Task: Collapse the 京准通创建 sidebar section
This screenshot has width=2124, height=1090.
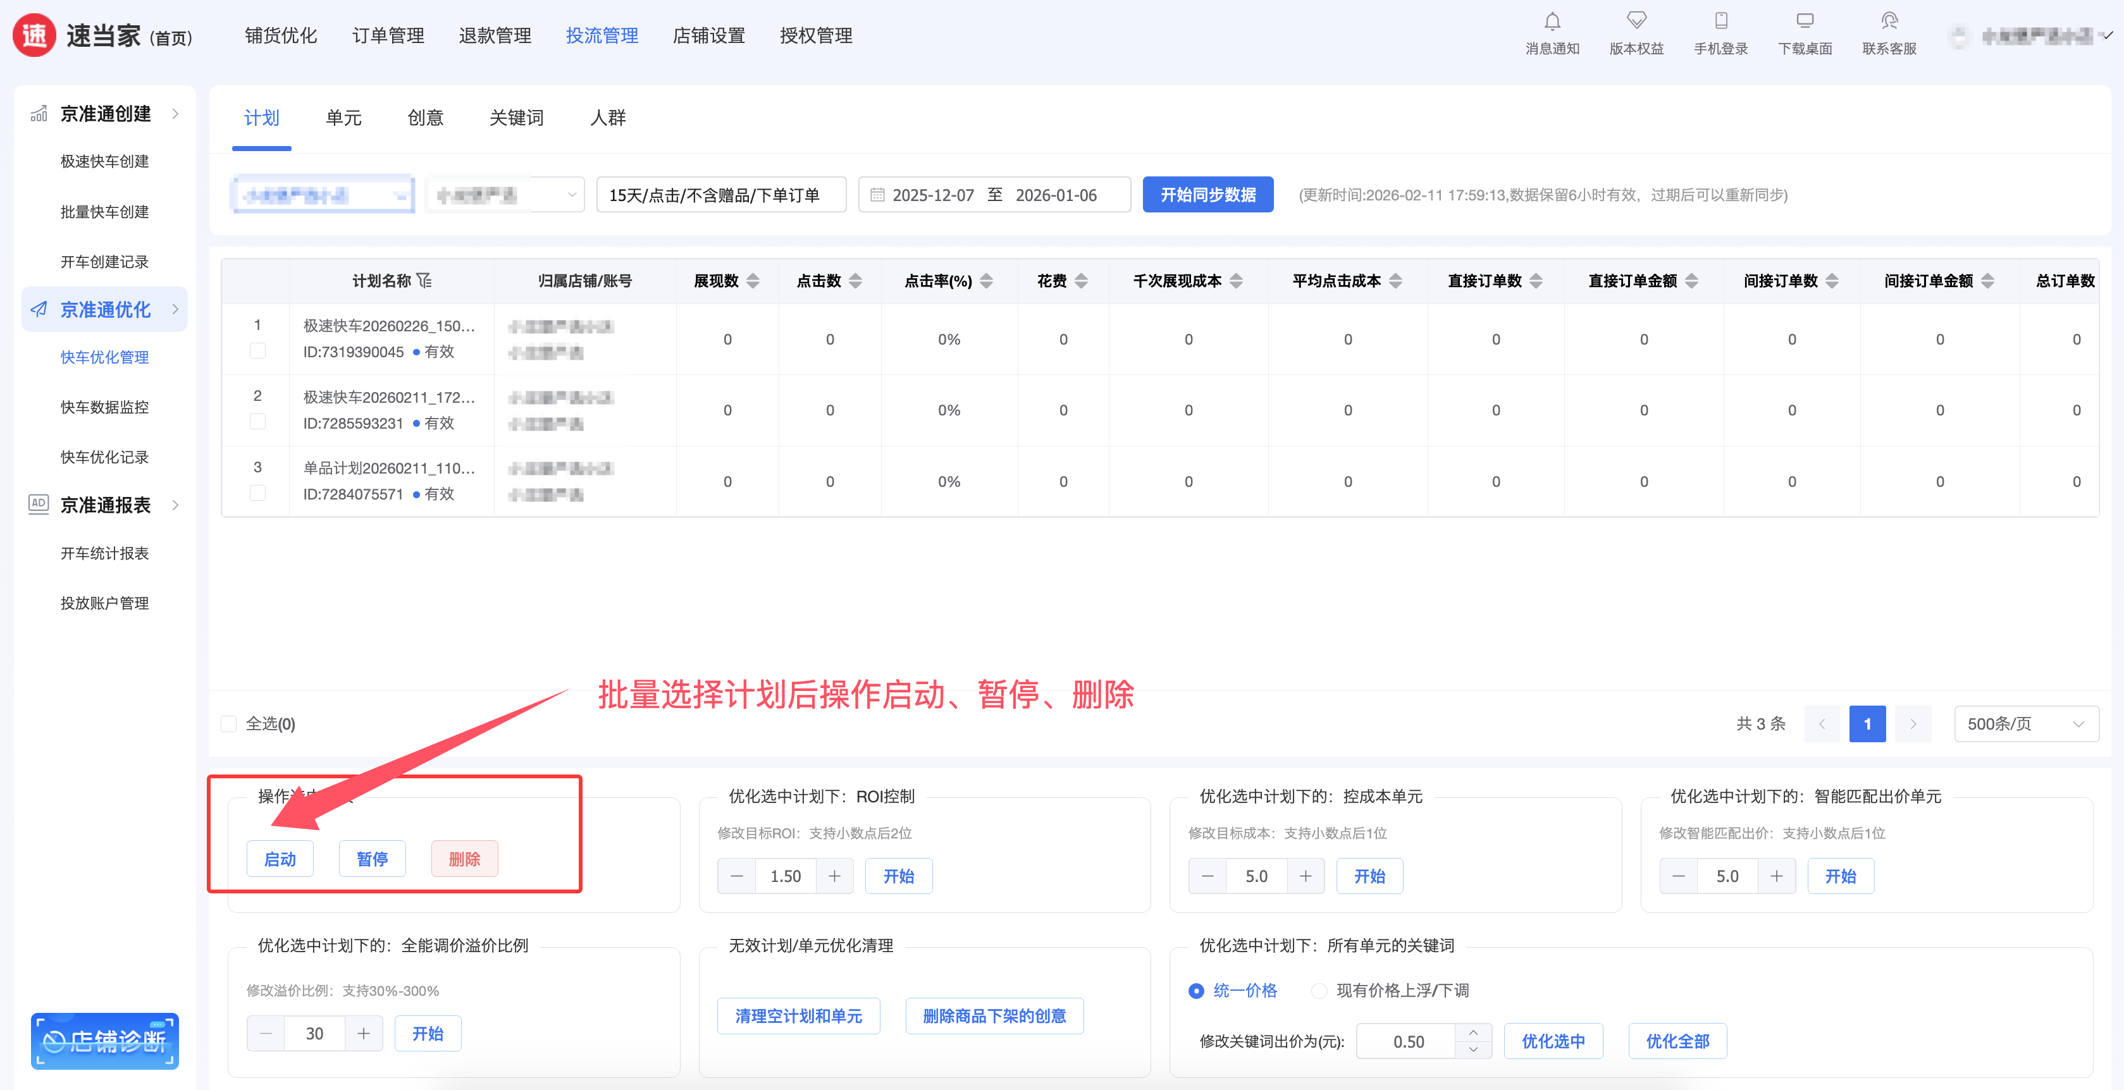Action: coord(105,114)
